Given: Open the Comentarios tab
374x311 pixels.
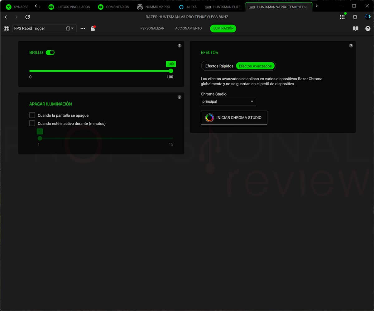Looking at the screenshot, I should 114,7.
